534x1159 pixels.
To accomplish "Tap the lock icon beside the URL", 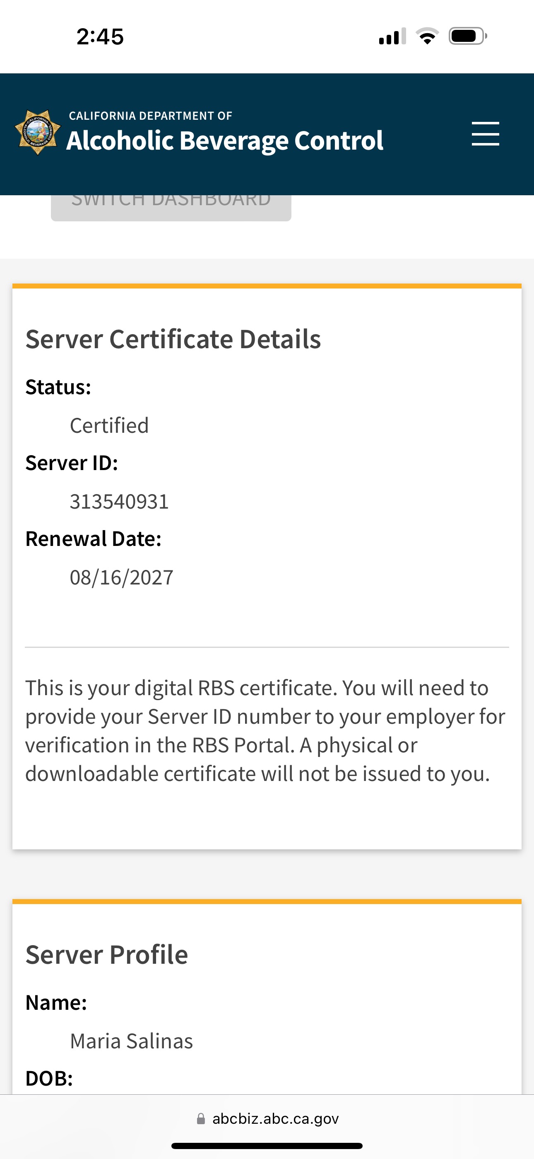I will pyautogui.click(x=201, y=1118).
